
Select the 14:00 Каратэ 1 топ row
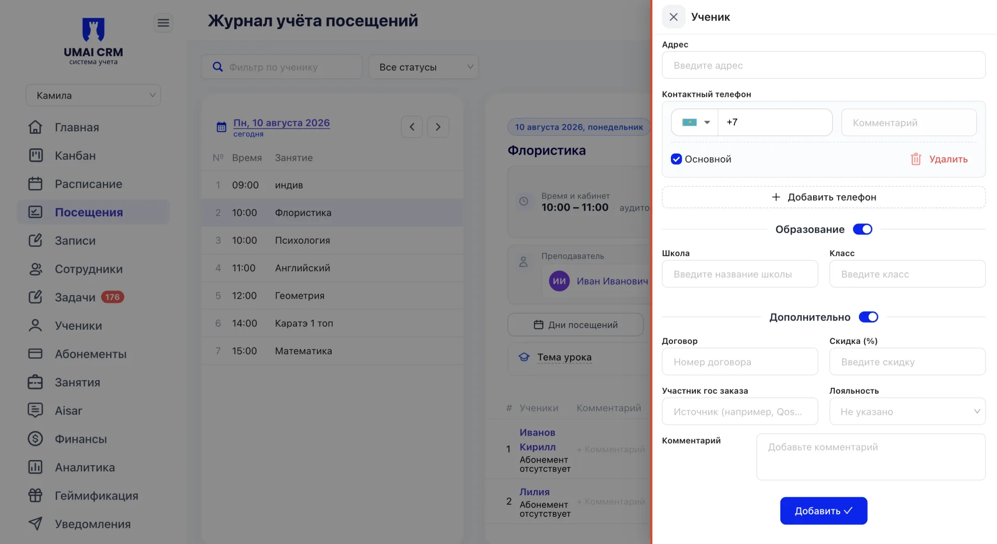[x=332, y=323]
